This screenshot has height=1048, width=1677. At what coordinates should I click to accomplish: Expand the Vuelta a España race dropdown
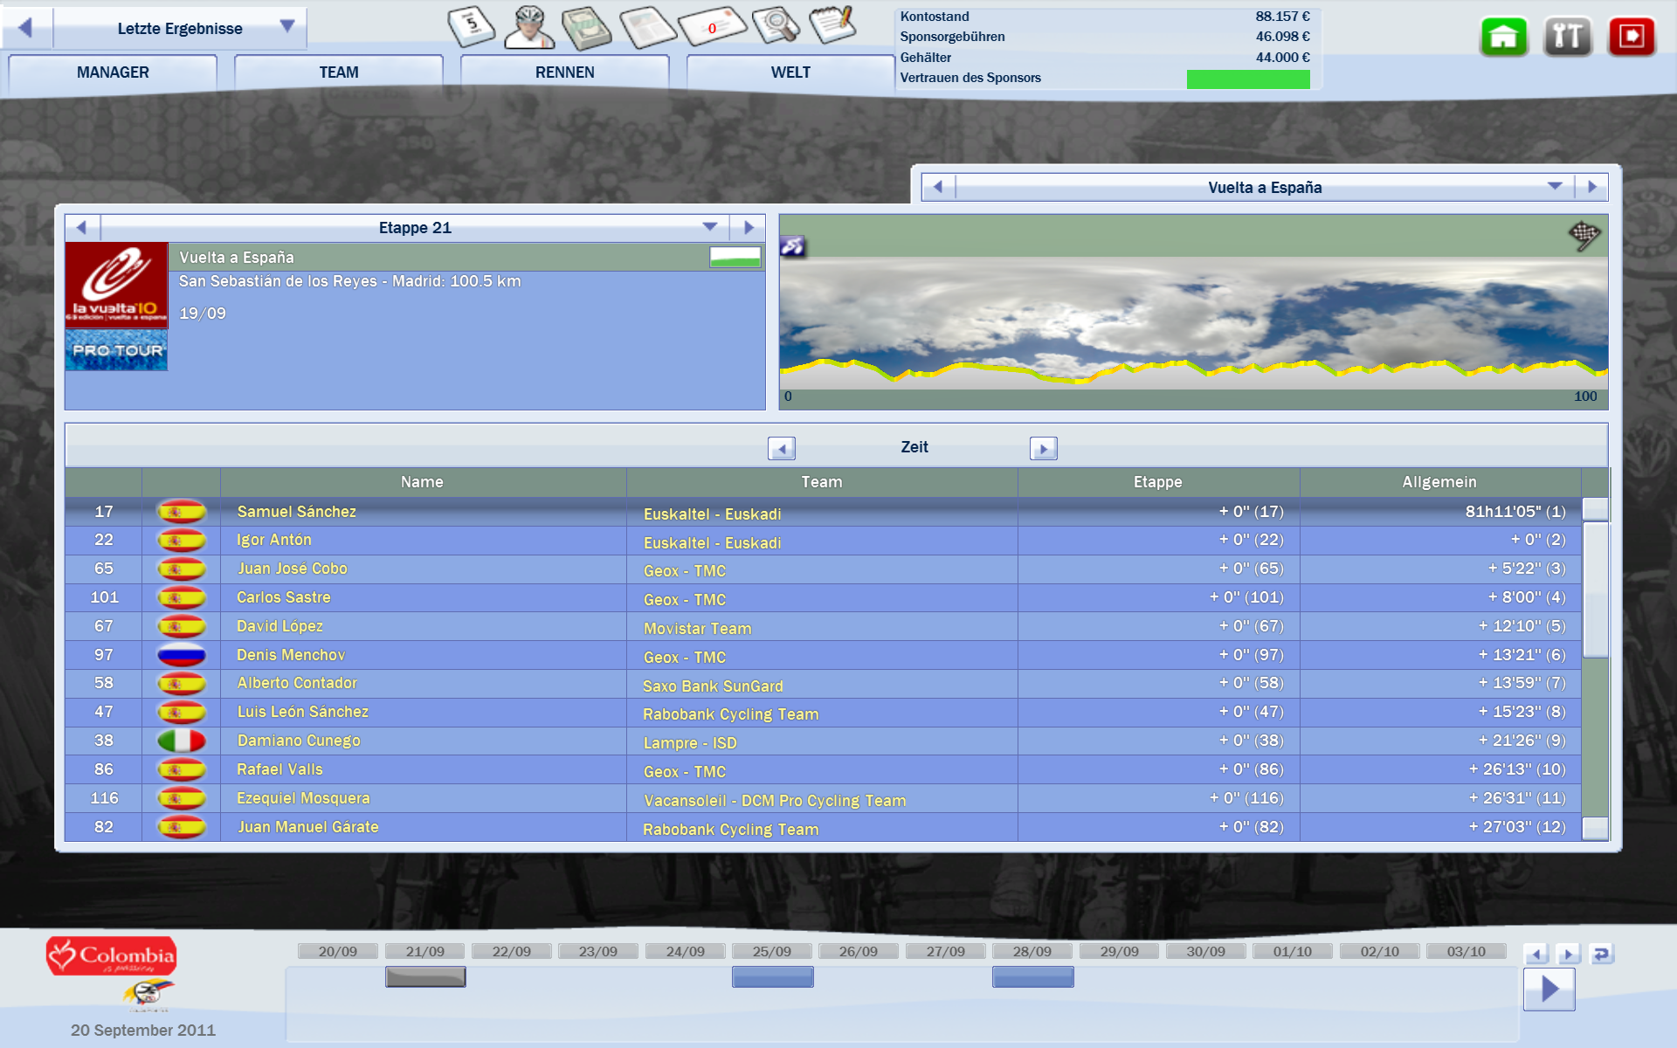[x=1554, y=187]
